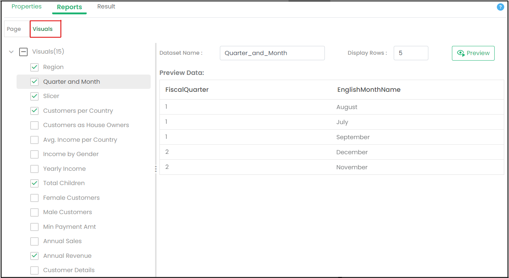Click the FiscalQuarter column header

coord(187,90)
